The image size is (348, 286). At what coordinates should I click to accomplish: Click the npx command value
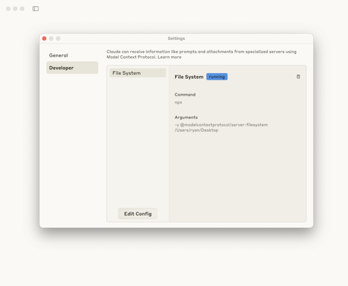(179, 103)
